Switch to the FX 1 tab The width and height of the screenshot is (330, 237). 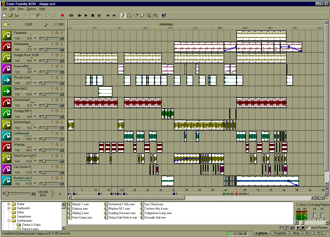(308, 233)
